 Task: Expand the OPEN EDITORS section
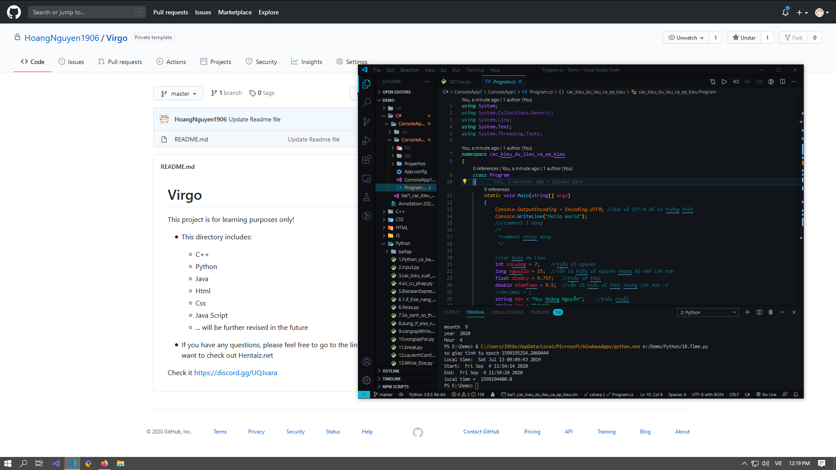pyautogui.click(x=396, y=92)
